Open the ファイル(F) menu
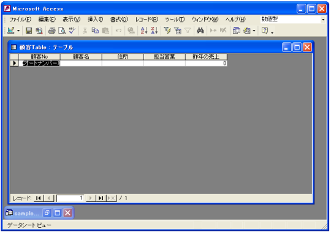Screen dimensions: 331x232 20,20
